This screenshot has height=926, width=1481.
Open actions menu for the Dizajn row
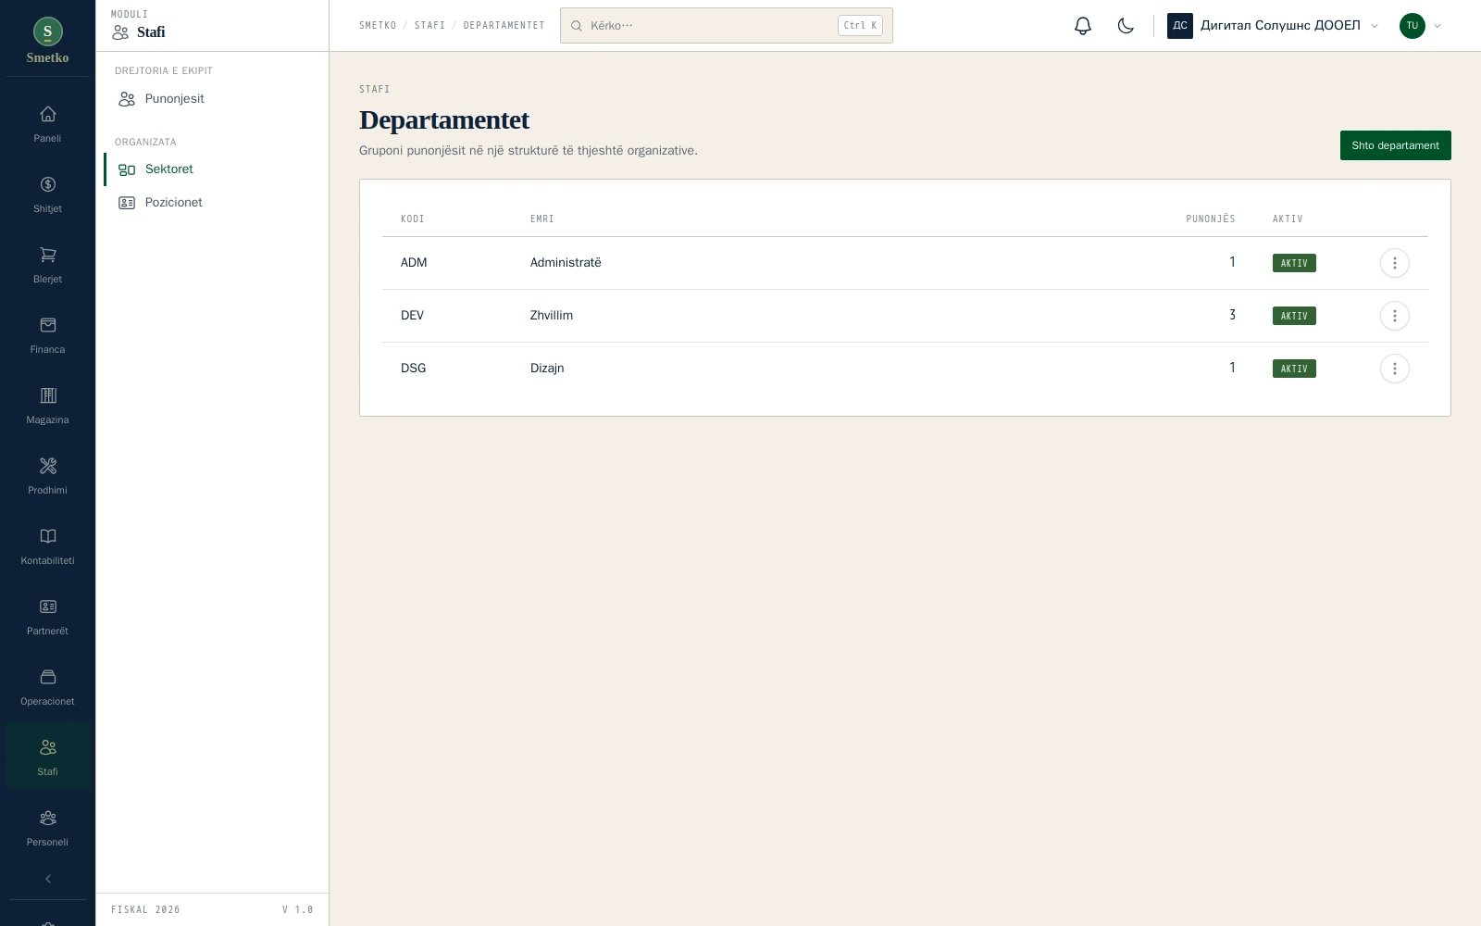pos(1395,369)
